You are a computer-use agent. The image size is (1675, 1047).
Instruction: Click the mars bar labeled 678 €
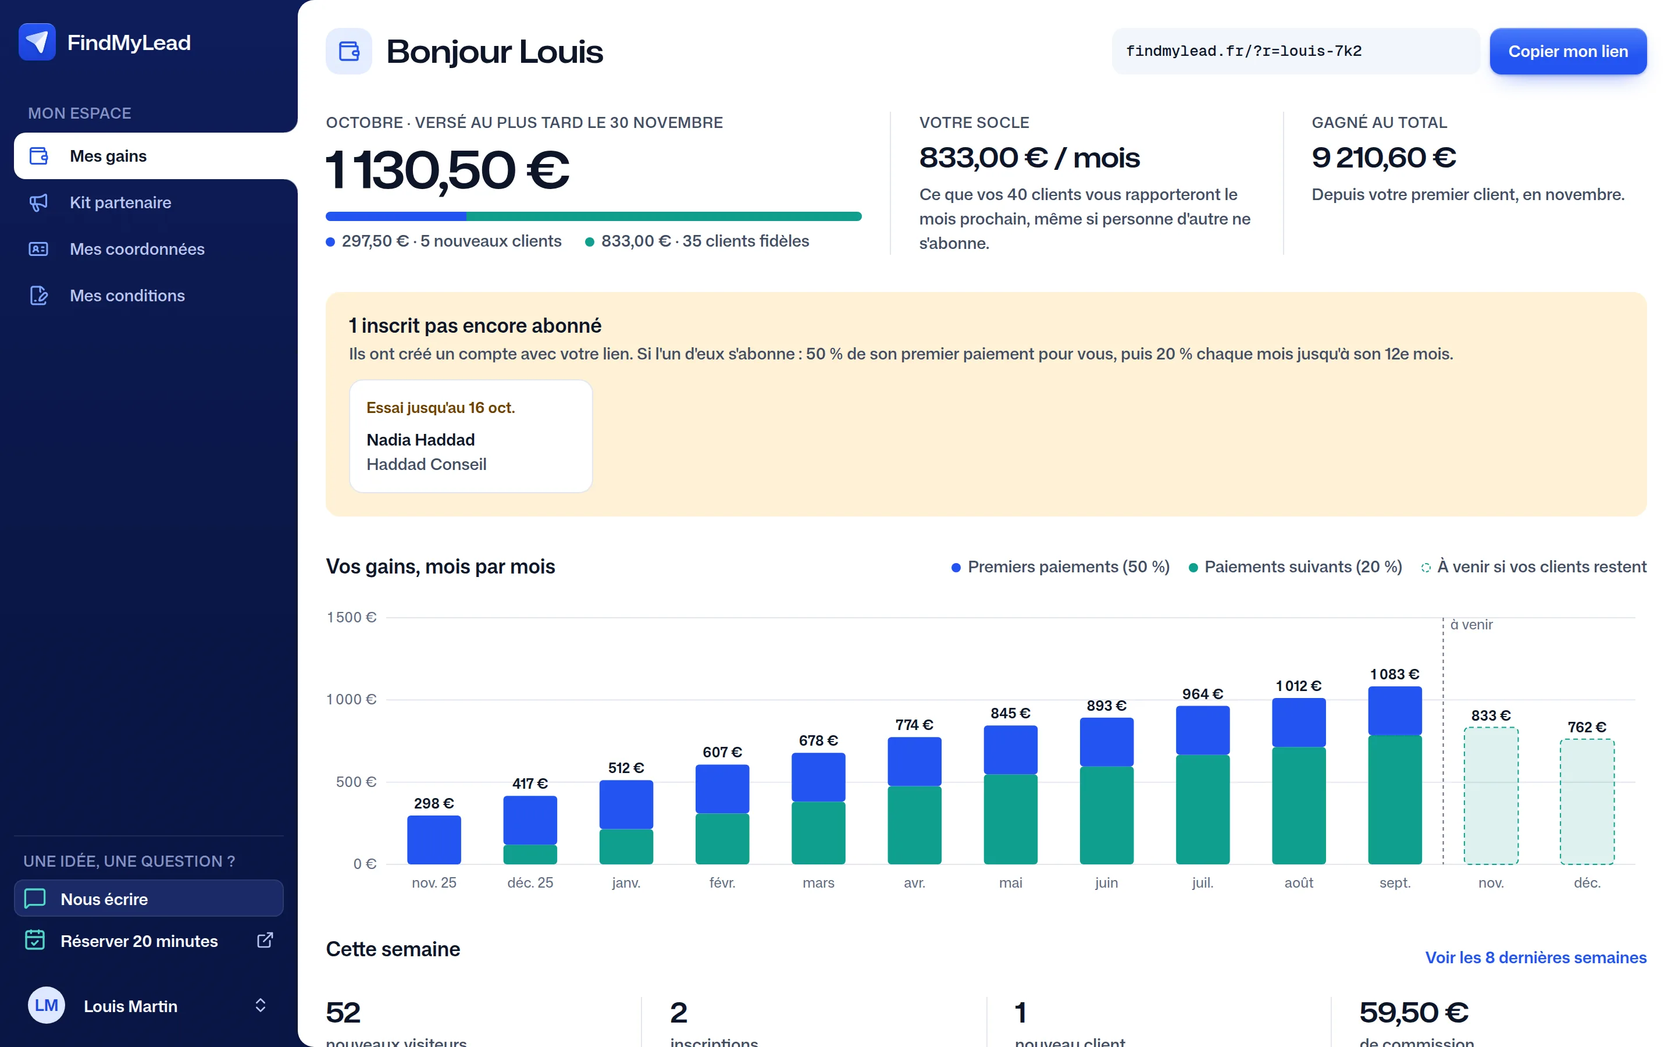818,808
